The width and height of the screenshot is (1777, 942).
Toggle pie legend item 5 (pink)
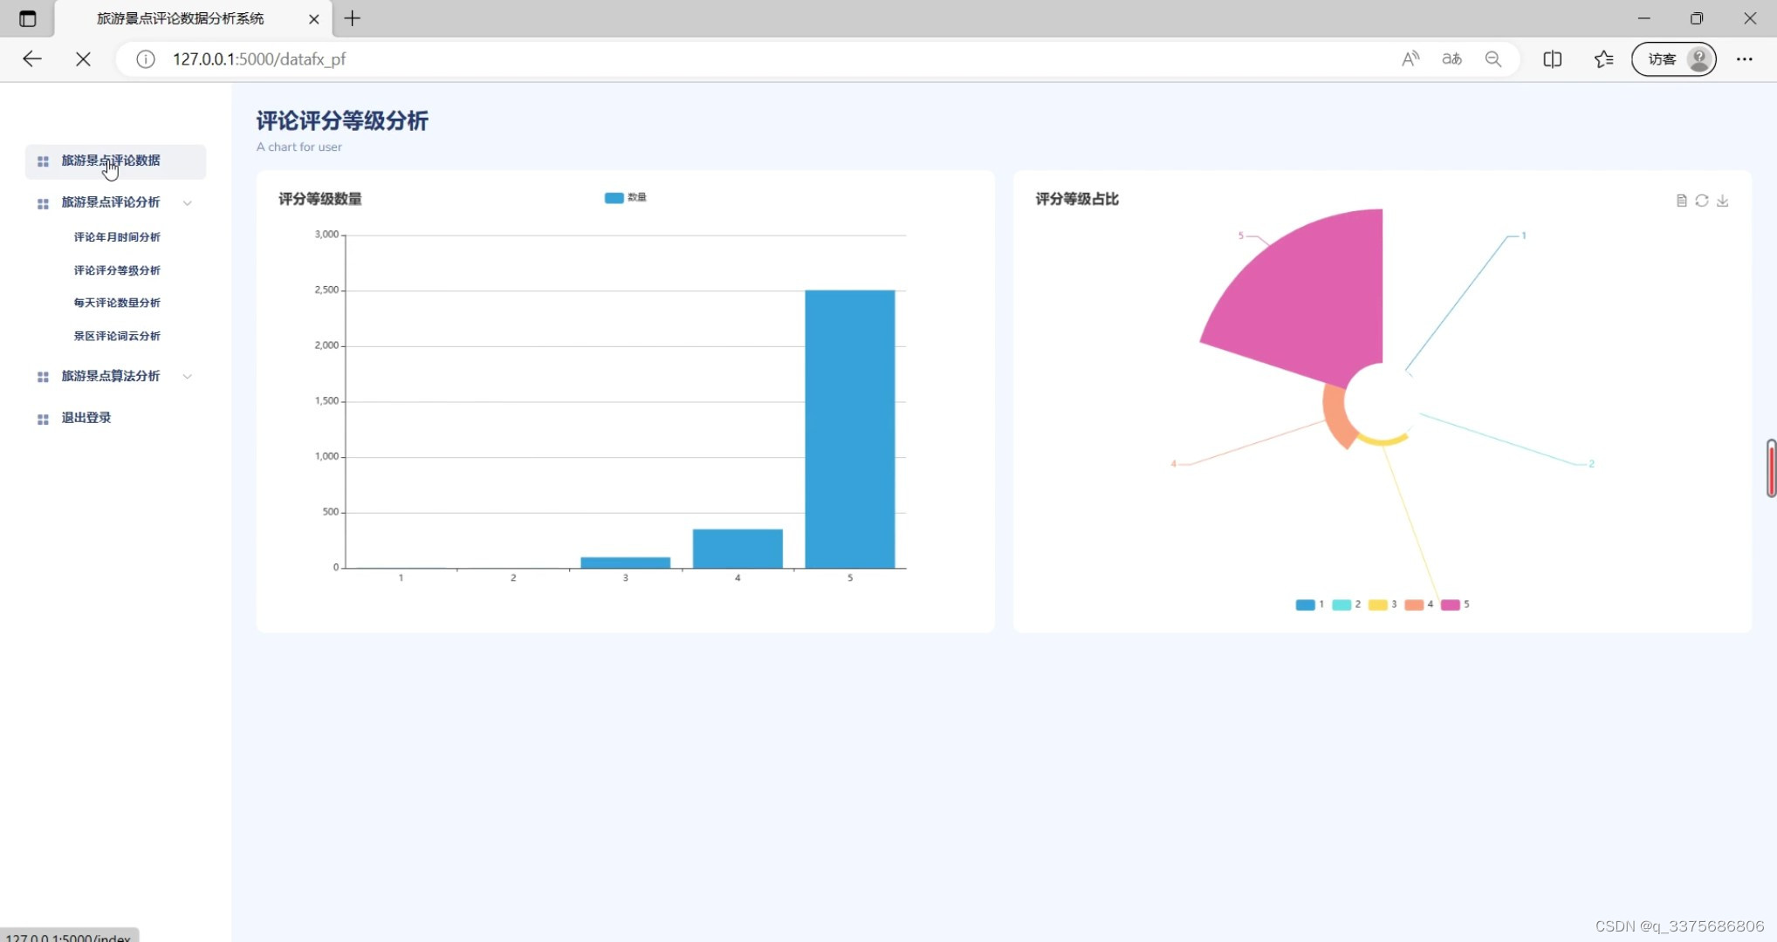coord(1454,604)
